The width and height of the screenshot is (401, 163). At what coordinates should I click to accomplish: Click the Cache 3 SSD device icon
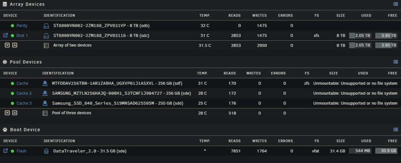[45, 103]
